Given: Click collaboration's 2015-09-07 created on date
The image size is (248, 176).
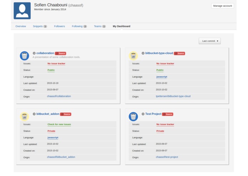Looking at the screenshot, I should [53, 90].
